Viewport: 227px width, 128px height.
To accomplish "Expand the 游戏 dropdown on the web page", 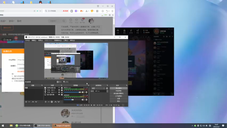I will (12, 21).
